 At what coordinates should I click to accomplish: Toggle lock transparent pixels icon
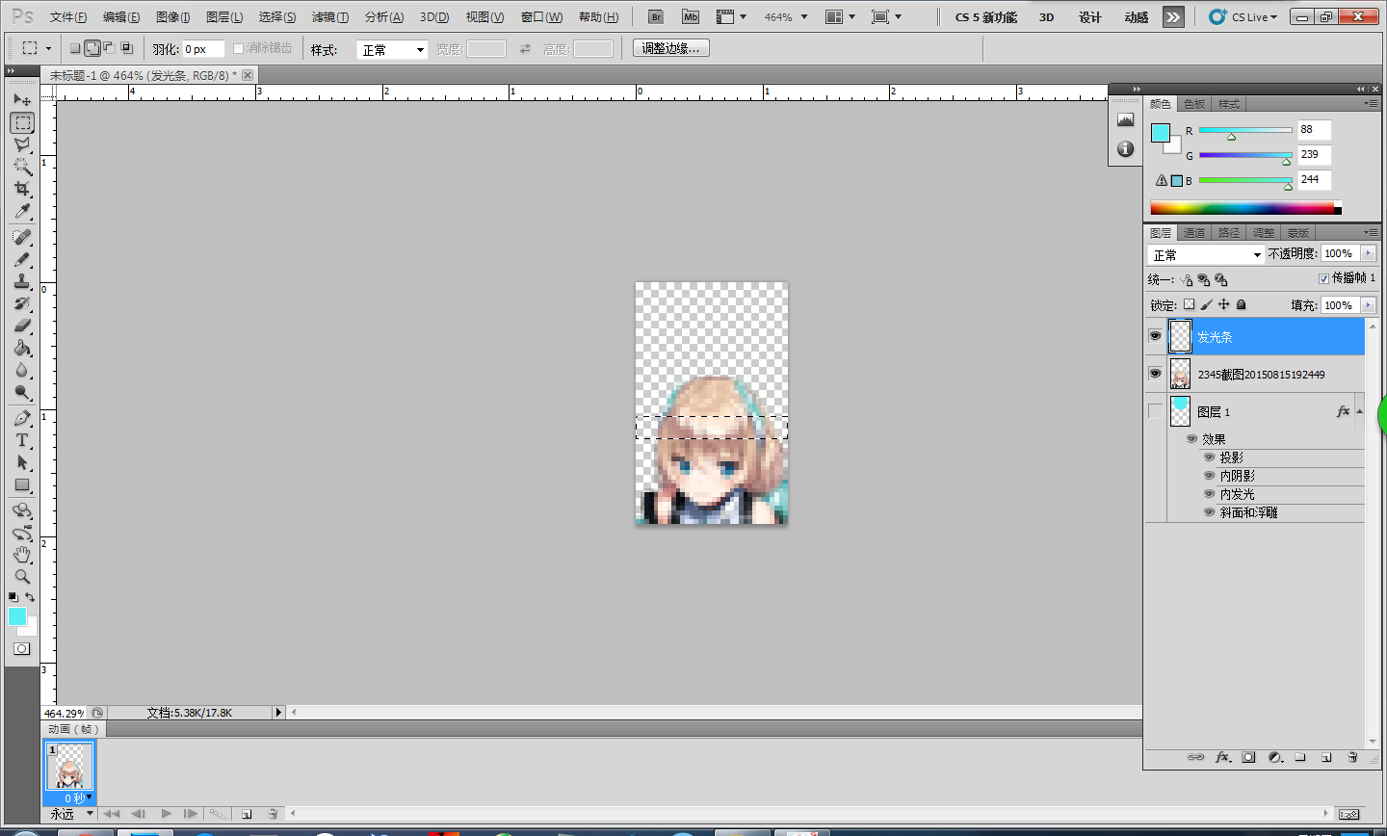tap(1189, 304)
